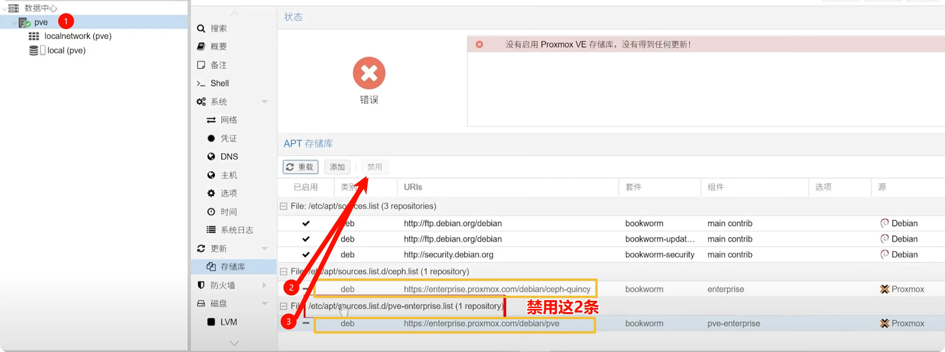Sort by the 组件 column header
The width and height of the screenshot is (945, 352).
tap(755, 187)
